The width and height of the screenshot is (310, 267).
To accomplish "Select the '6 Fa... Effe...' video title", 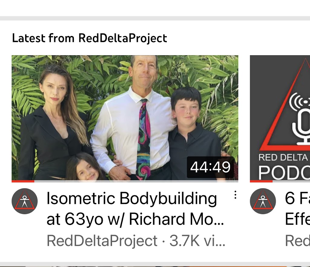I will coord(297,208).
